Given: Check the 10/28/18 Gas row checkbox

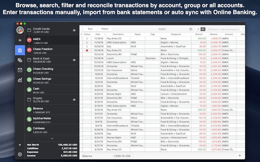Looking at the screenshot, I should pyautogui.click(x=81, y=46).
